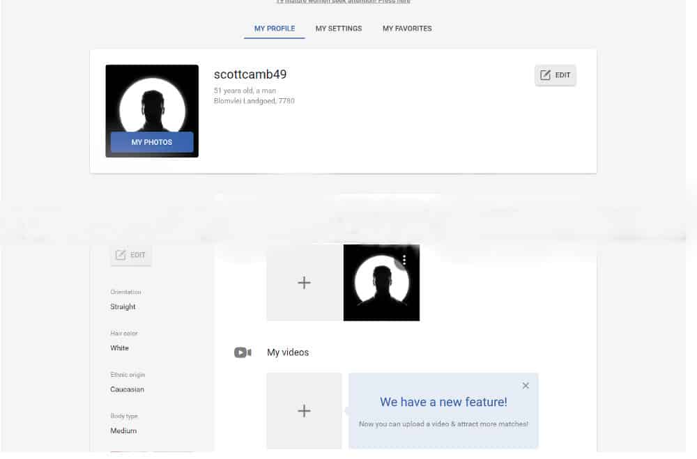Click the MY PHOTOS button
This screenshot has height=459, width=697.
click(x=152, y=142)
